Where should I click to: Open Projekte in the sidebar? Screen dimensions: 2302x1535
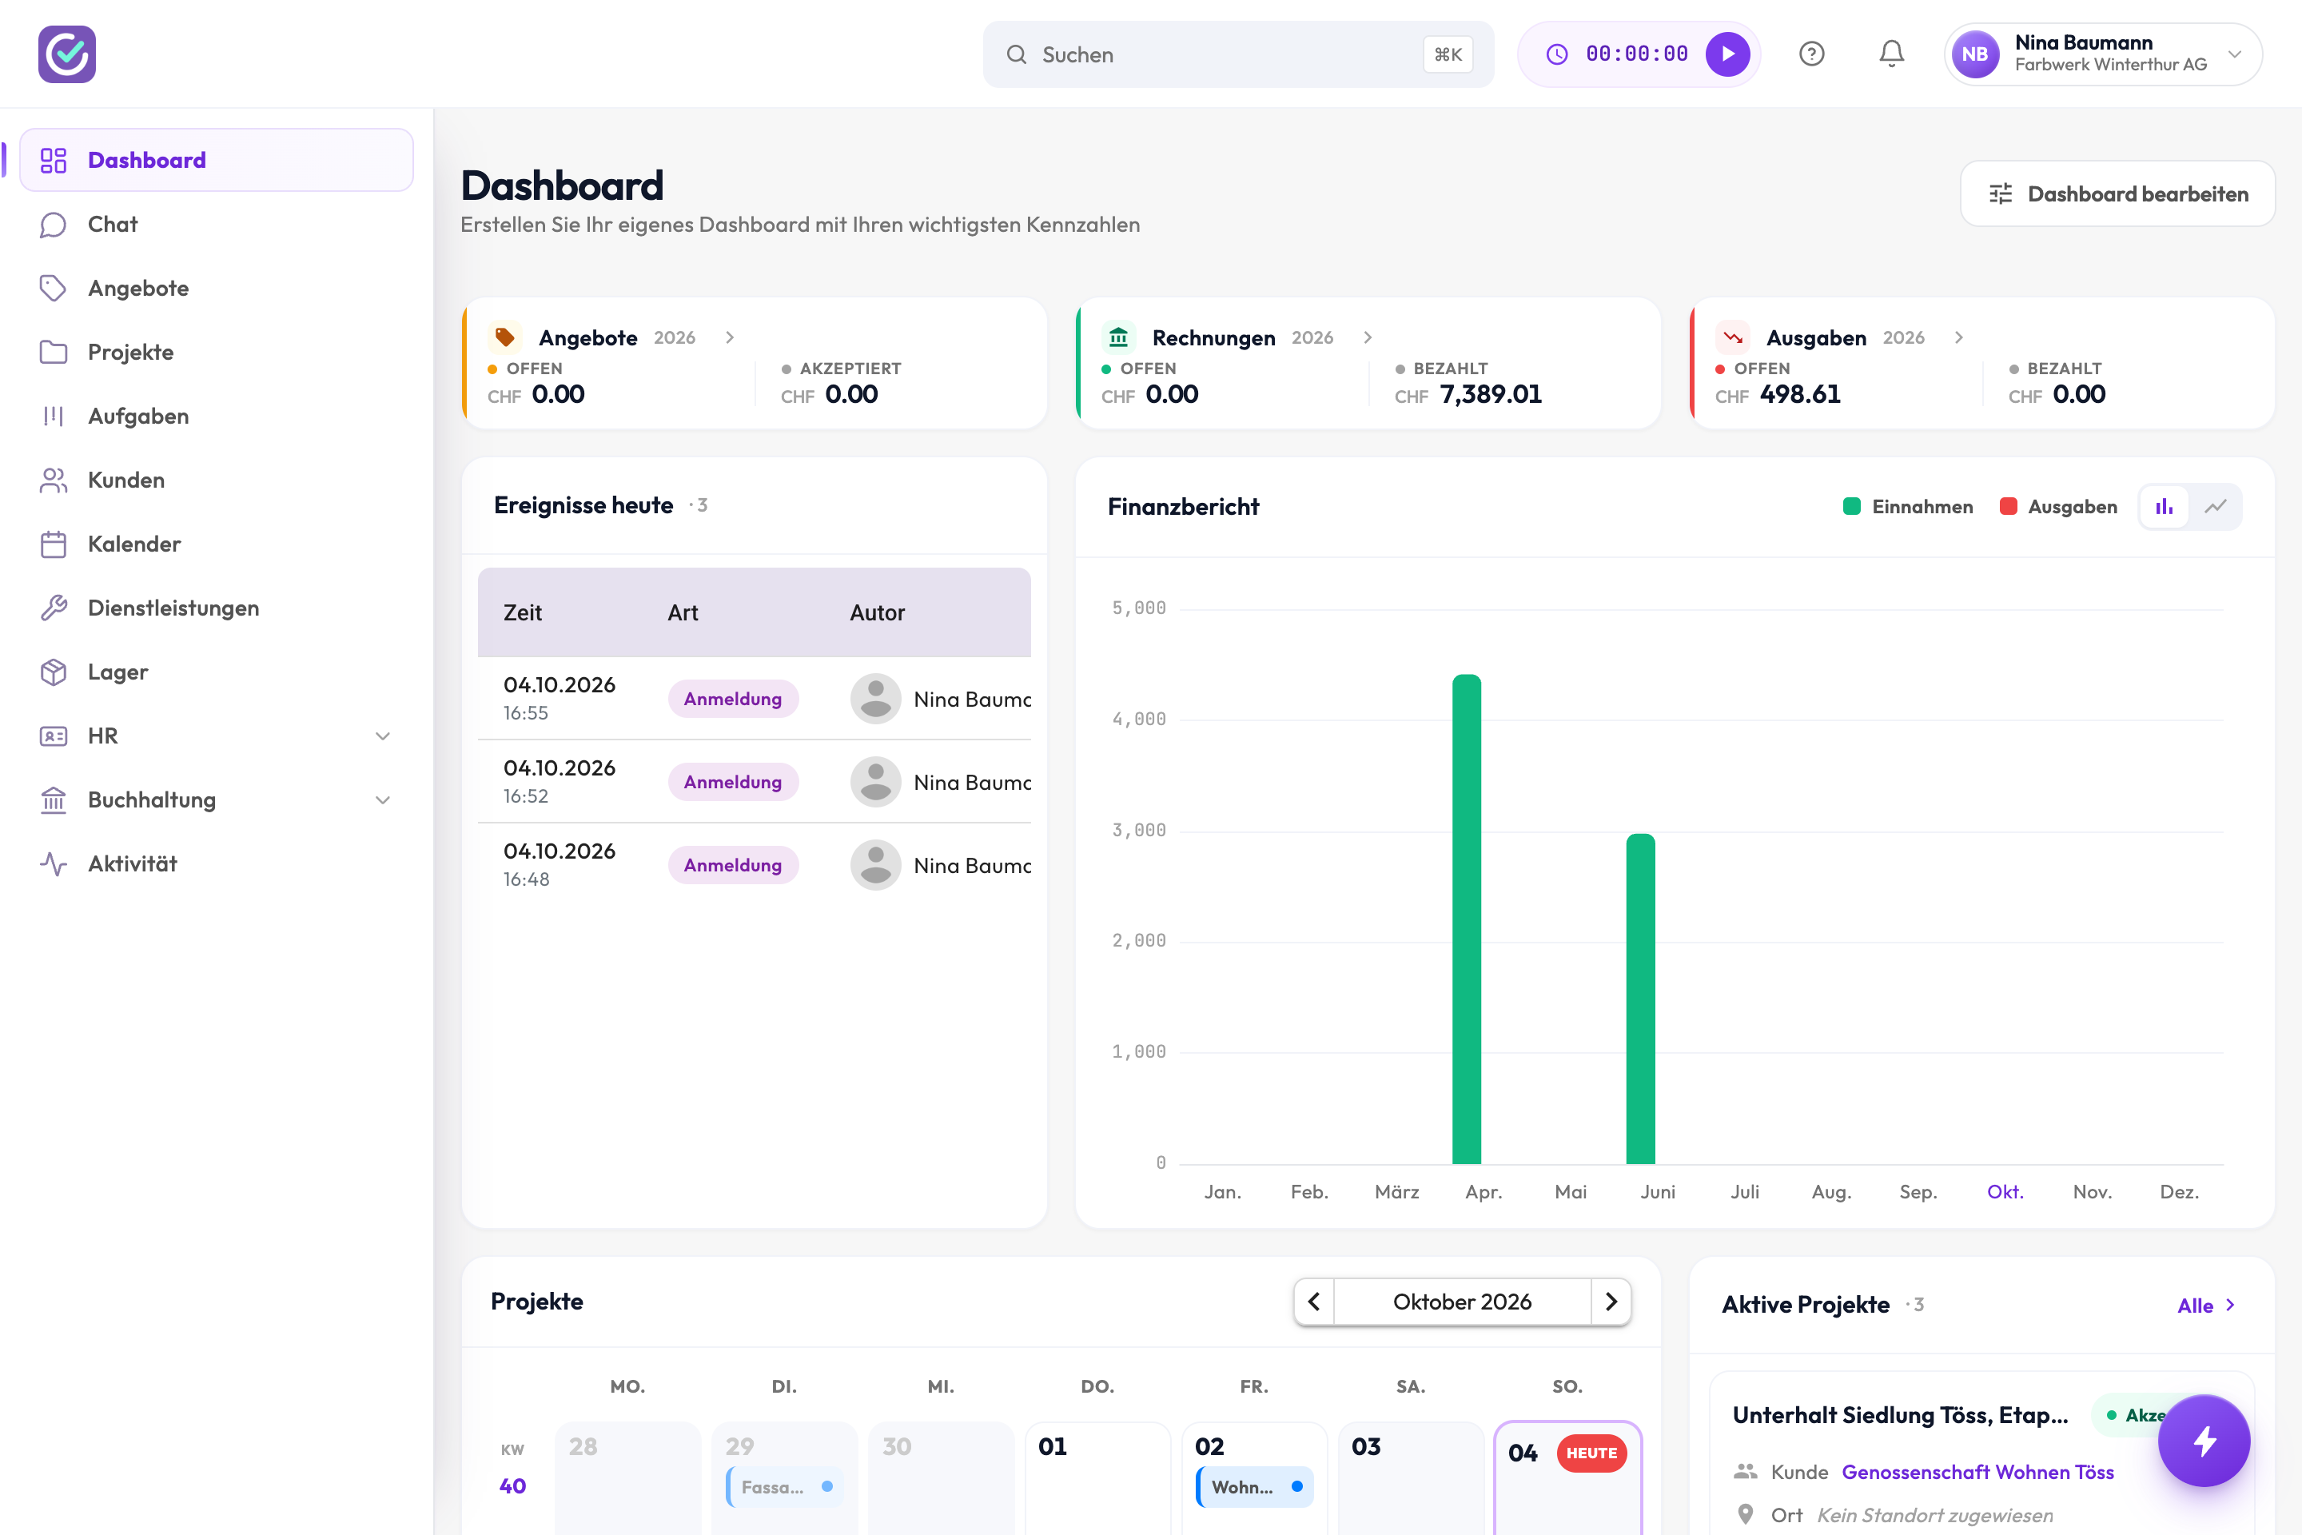coord(217,352)
